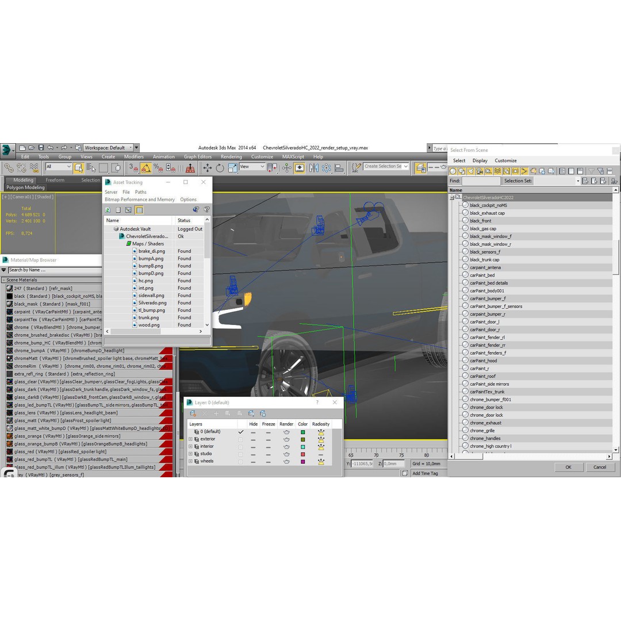The width and height of the screenshot is (621, 621).
Task: Open the reference coordinate View dropdown
Action: tap(252, 167)
